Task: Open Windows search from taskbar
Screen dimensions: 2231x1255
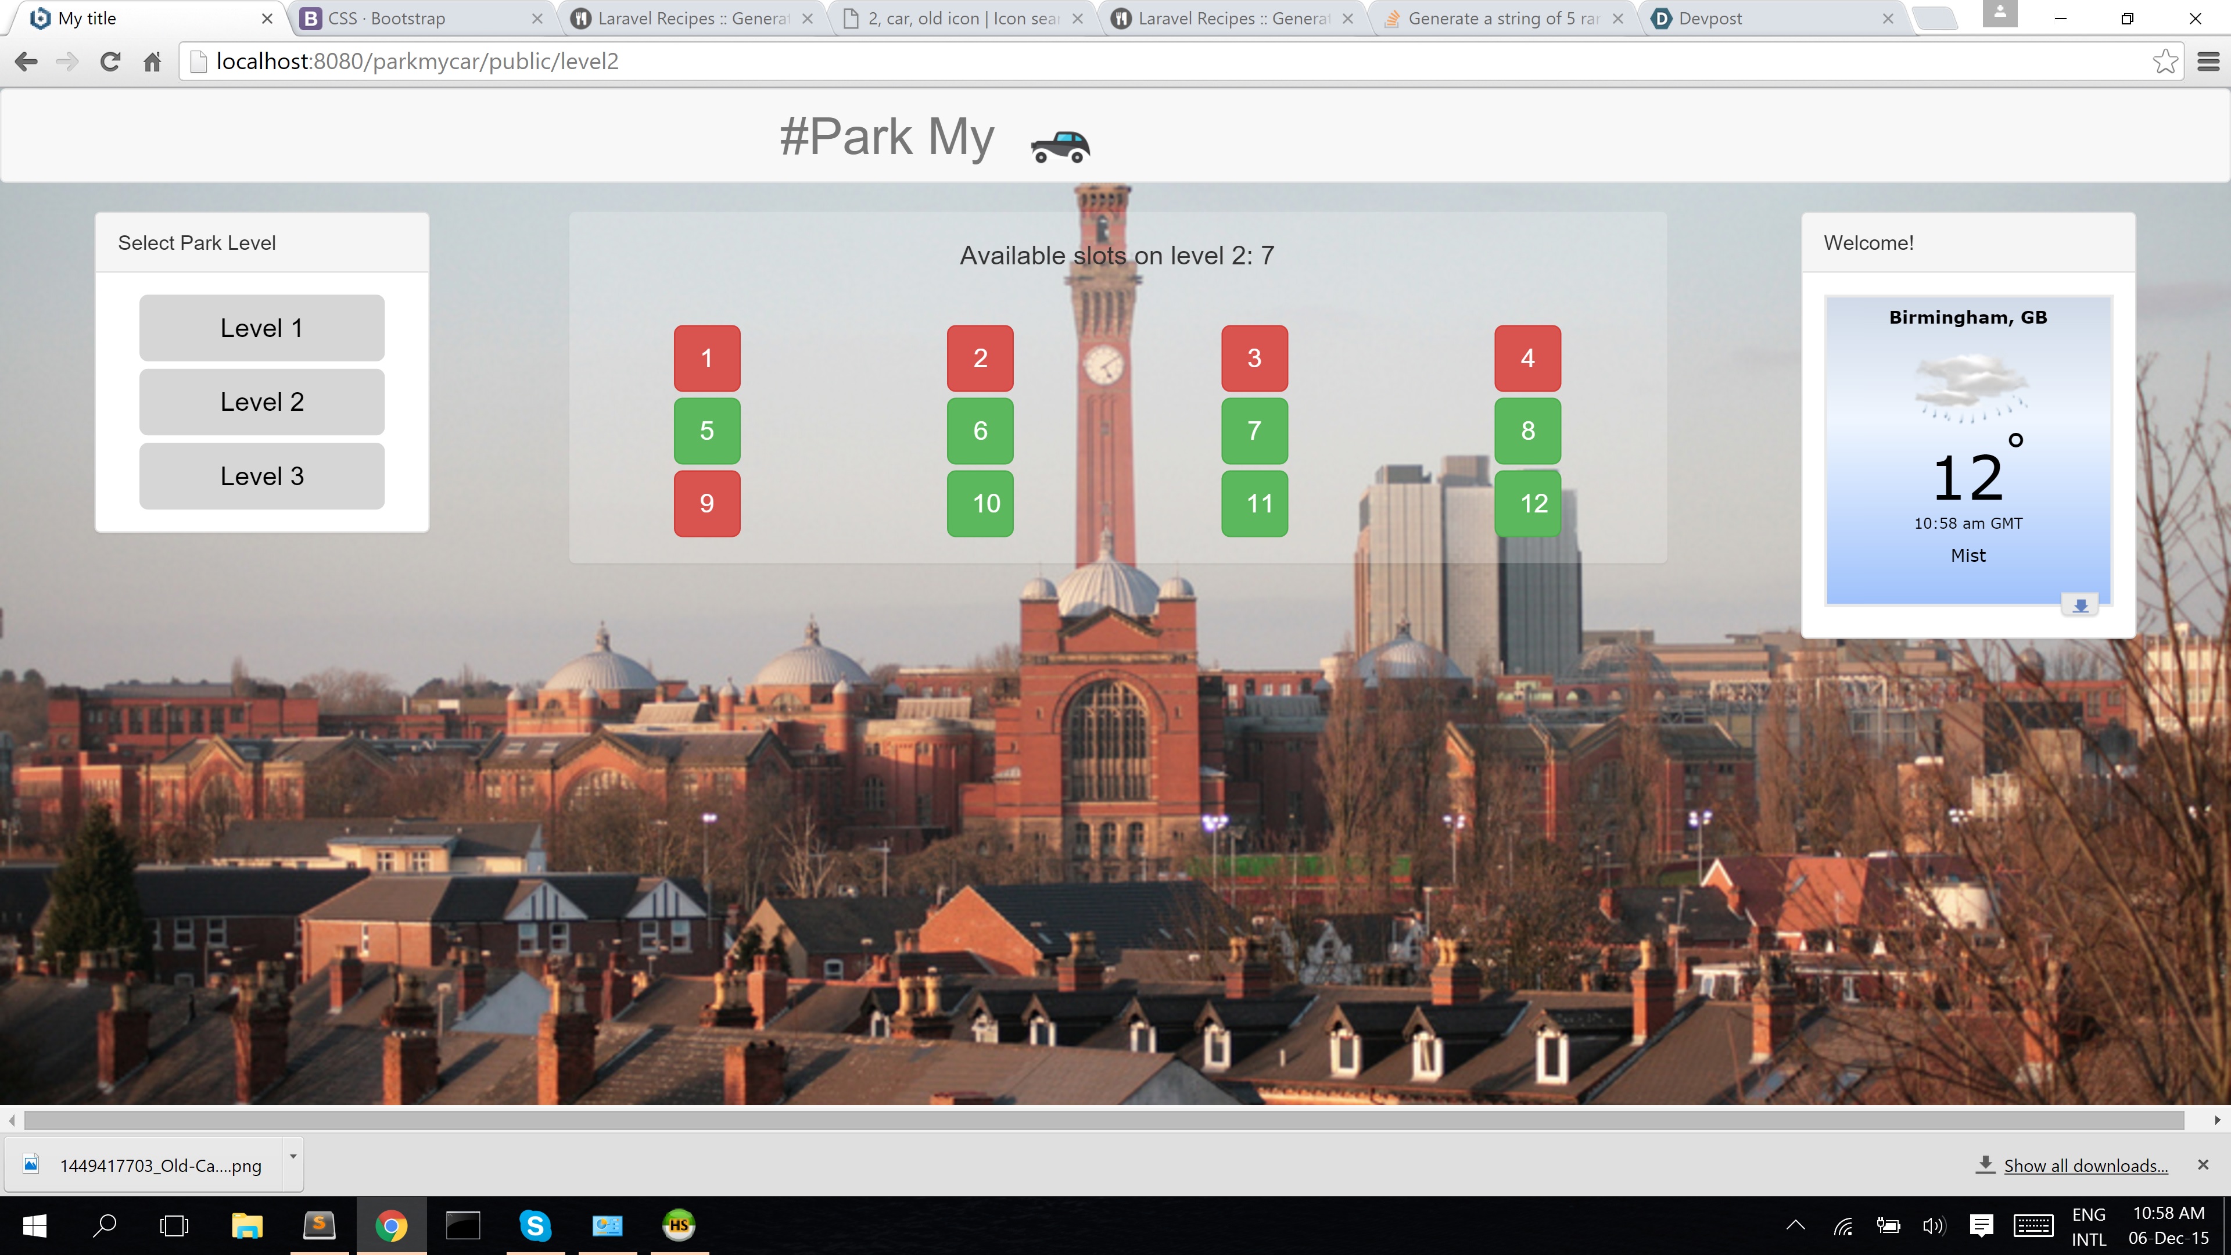Action: click(x=105, y=1225)
